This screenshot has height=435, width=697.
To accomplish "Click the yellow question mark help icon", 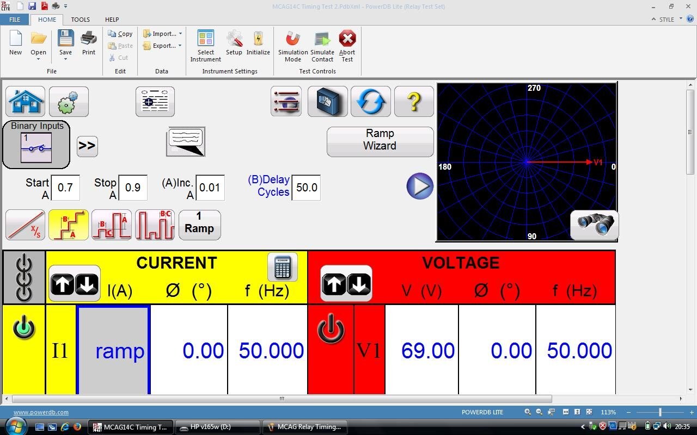I will click(x=414, y=101).
